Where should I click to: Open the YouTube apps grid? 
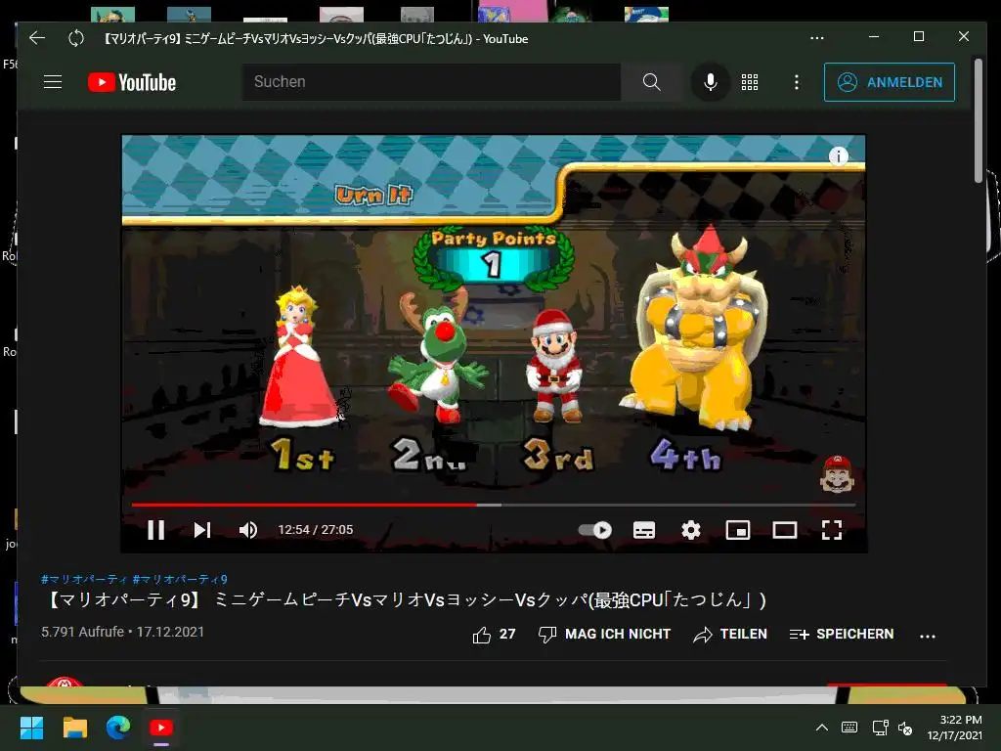pyautogui.click(x=750, y=82)
